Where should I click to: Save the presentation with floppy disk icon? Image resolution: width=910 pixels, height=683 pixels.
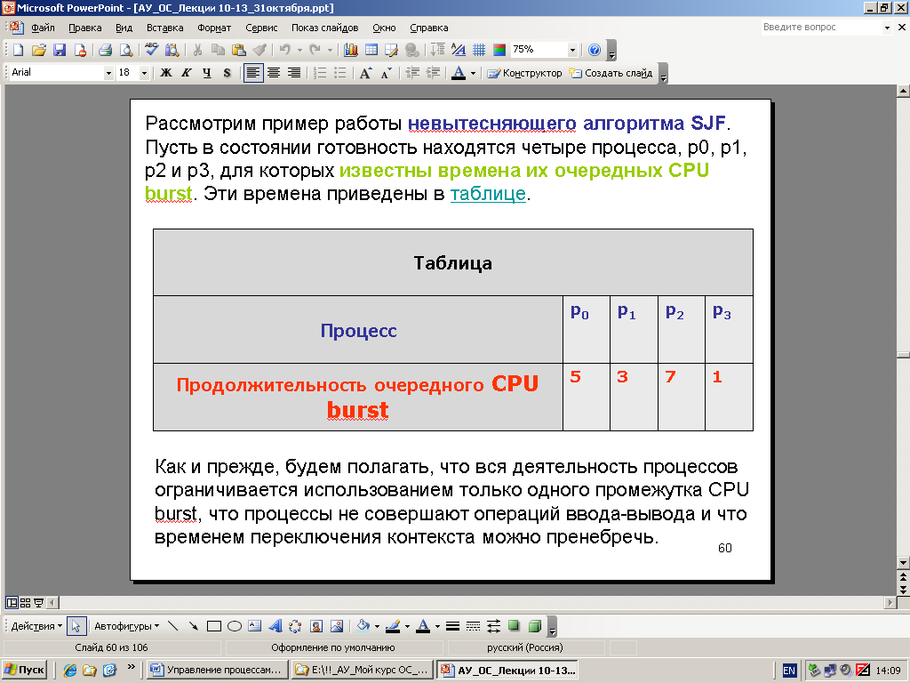[60, 50]
